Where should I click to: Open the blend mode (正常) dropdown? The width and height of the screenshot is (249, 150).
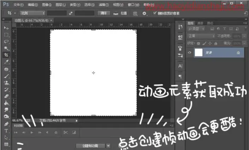pos(201,36)
